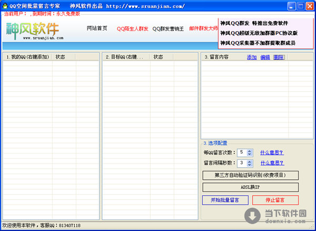The width and height of the screenshot is (316, 231).
Task: Start batch messaging with 开始批量留言
Action: (225, 200)
